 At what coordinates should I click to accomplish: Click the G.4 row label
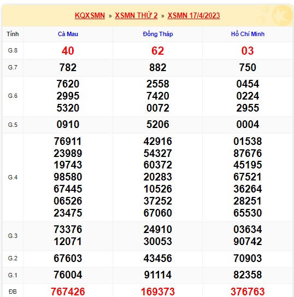pyautogui.click(x=13, y=177)
